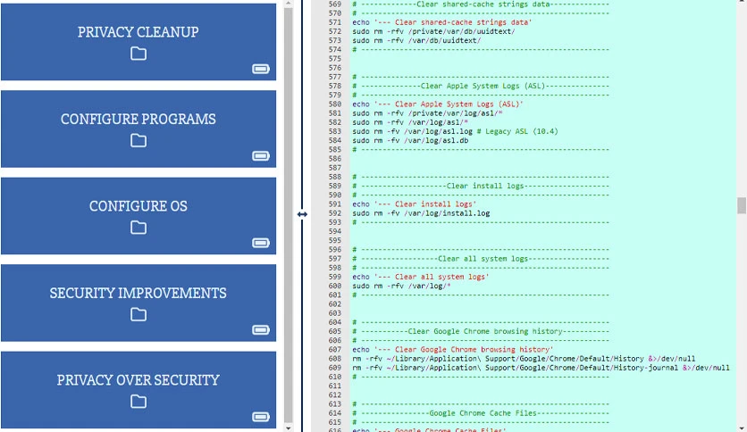Click rm line ending 'Default/History &>/dev/null'

pyautogui.click(x=524, y=359)
